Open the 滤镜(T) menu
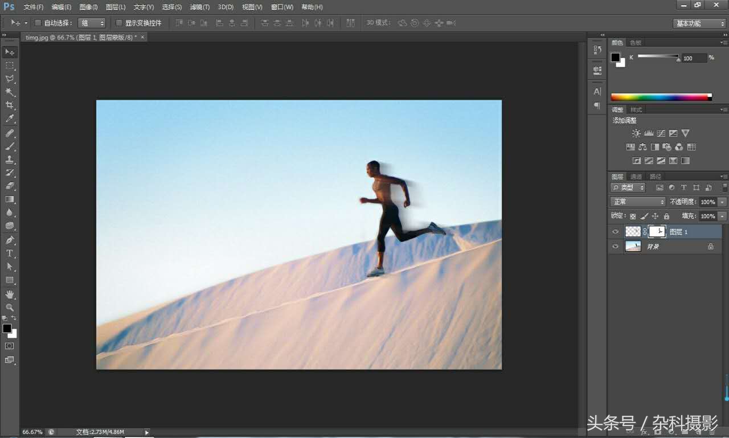The image size is (729, 438). tap(199, 7)
